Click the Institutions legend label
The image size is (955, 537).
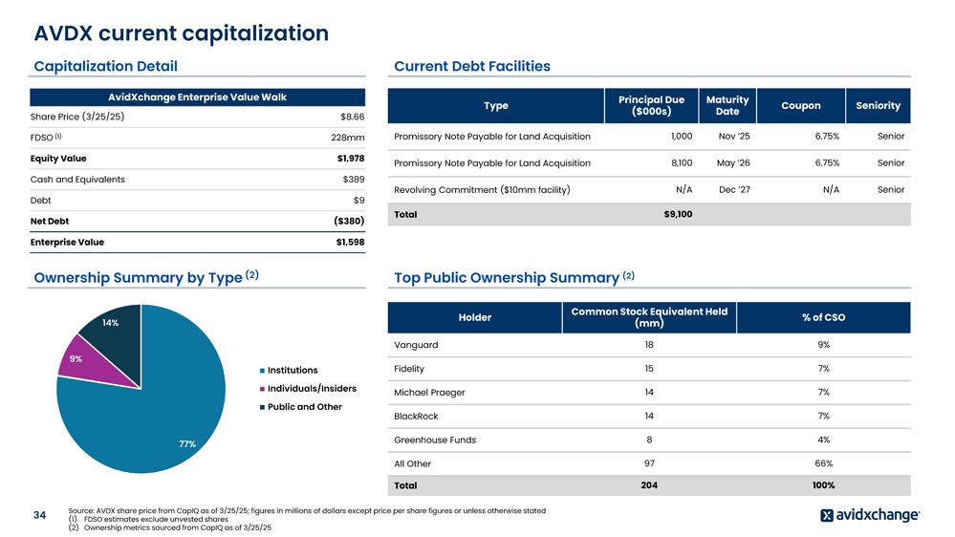tap(293, 370)
